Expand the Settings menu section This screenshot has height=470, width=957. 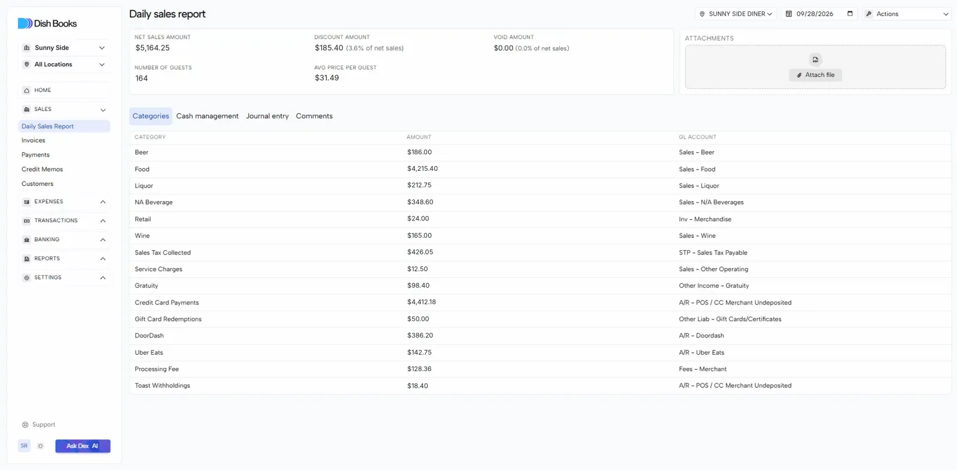click(103, 278)
